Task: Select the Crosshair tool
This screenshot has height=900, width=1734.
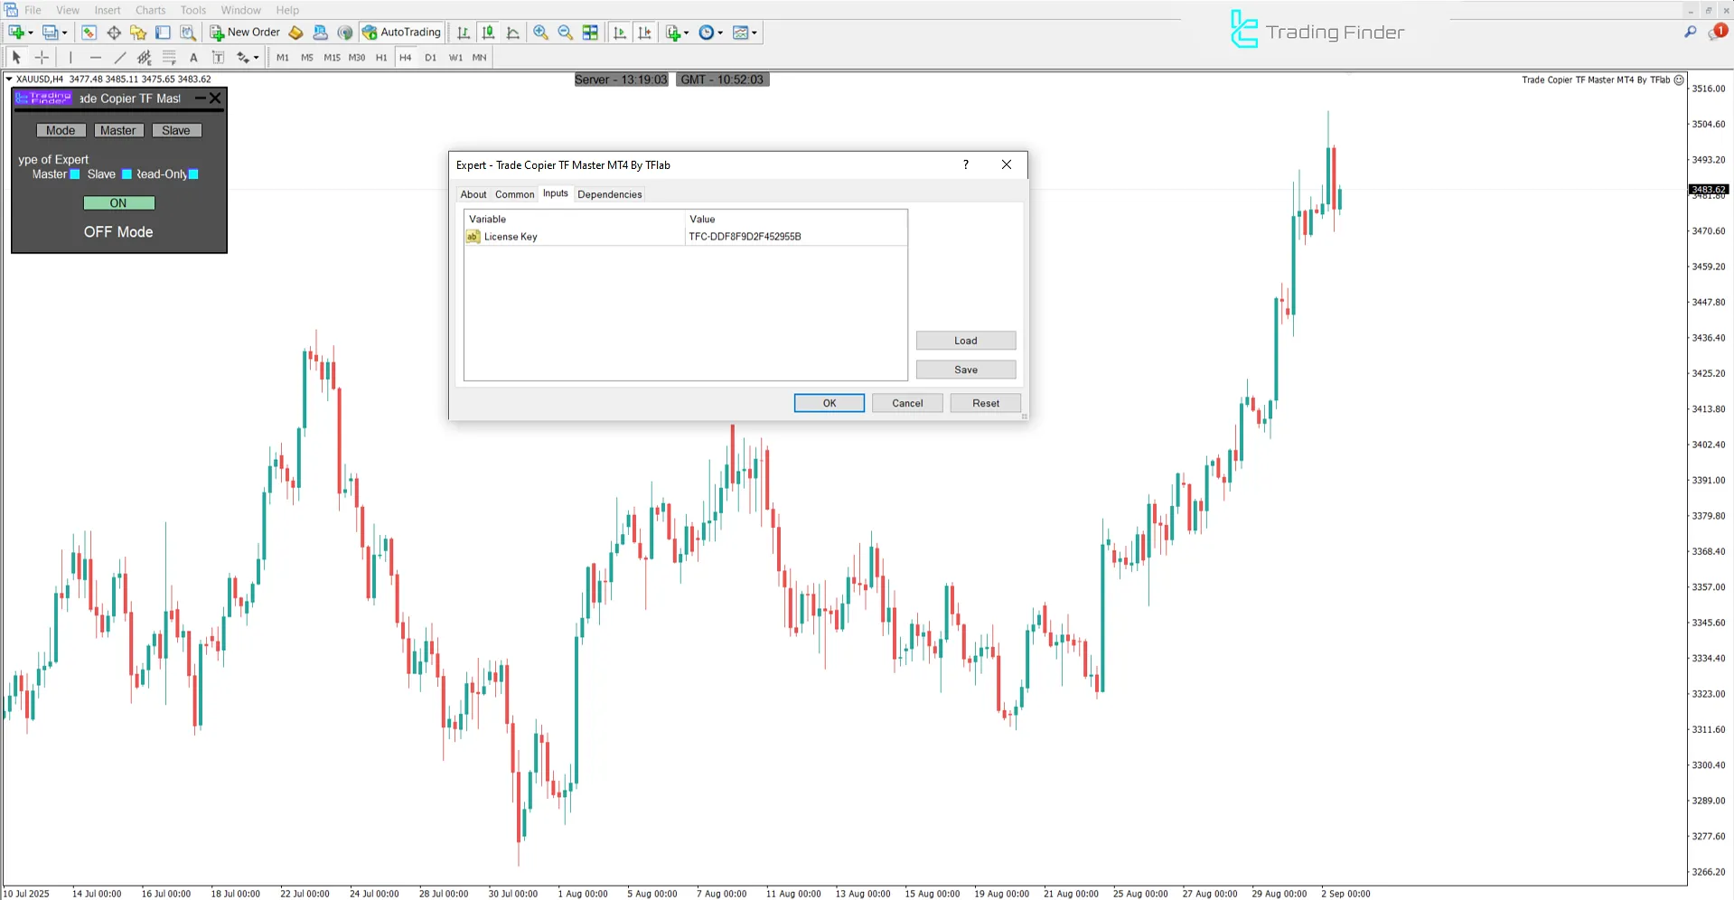Action: click(x=42, y=57)
